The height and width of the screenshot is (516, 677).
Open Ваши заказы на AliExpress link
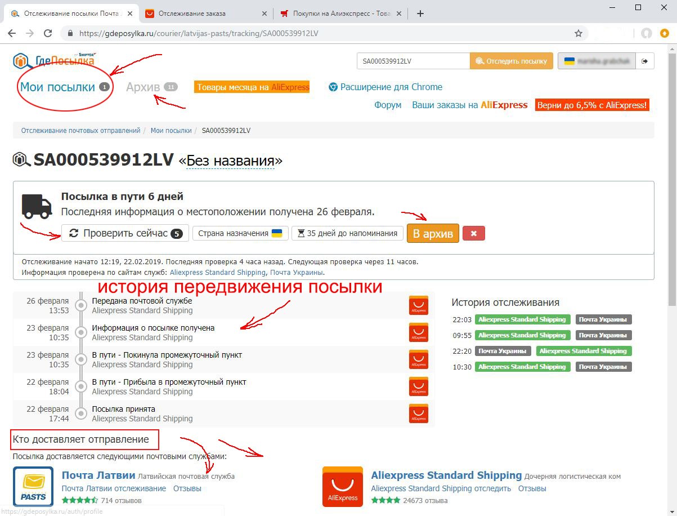pyautogui.click(x=470, y=105)
